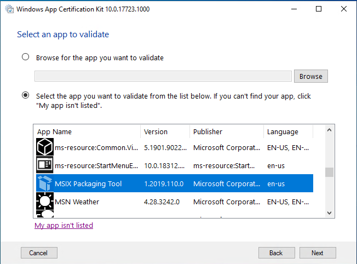
Task: Click the app list scrollbar thumb
Action: (x=329, y=172)
